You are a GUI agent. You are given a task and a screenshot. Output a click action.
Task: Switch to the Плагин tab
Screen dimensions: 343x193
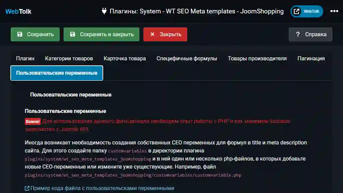click(25, 58)
